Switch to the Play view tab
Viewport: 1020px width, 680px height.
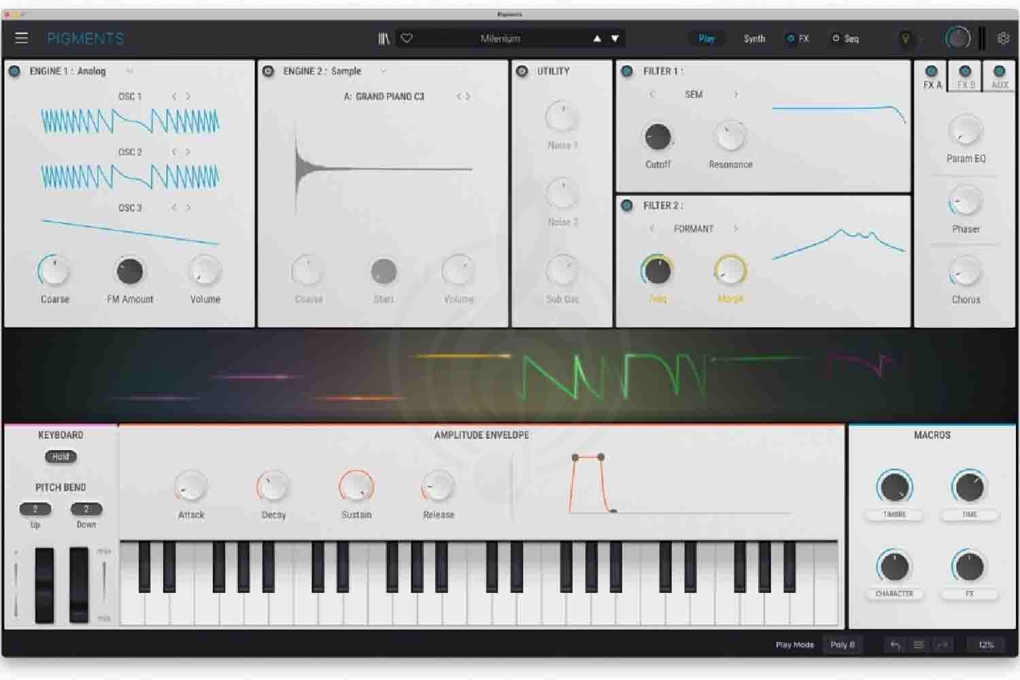707,39
